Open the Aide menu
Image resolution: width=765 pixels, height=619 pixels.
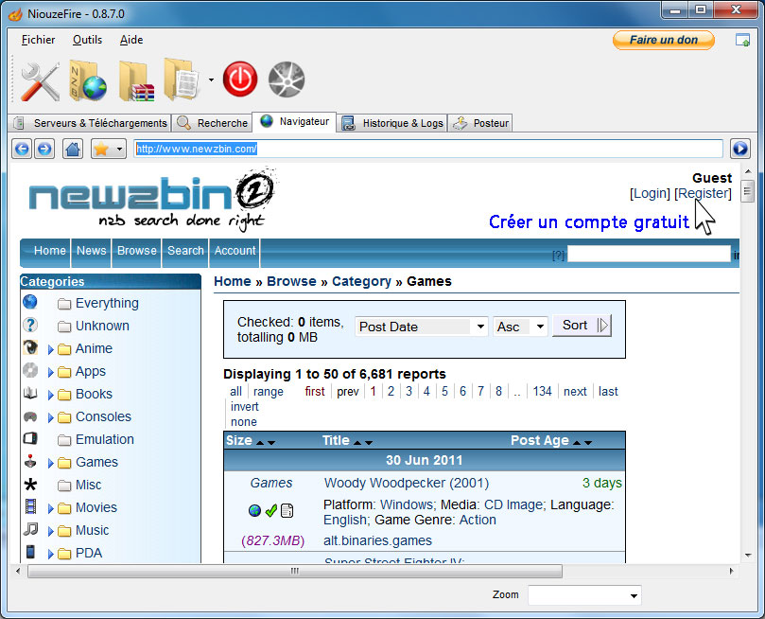point(131,40)
